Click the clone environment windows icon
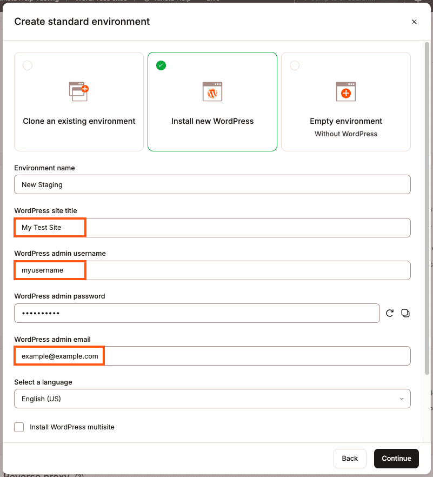The width and height of the screenshot is (433, 477). point(78,91)
